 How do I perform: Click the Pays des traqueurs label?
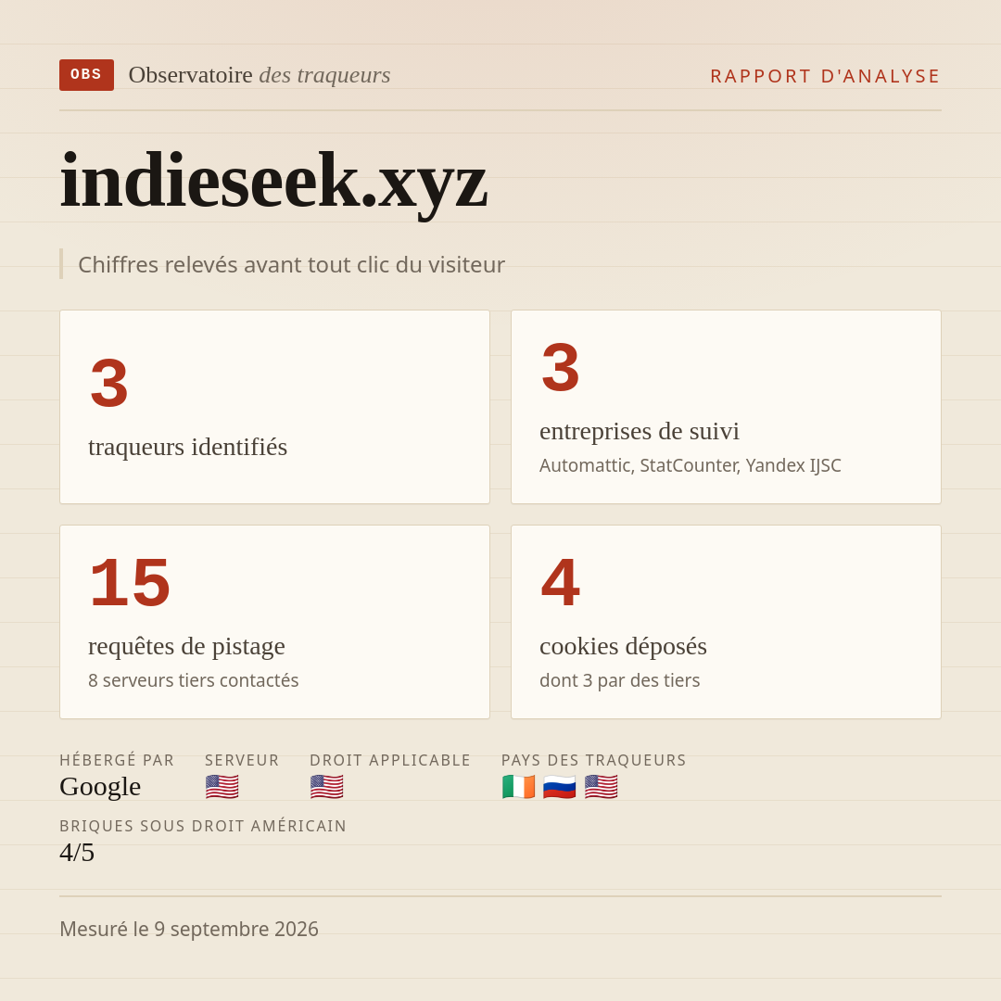click(594, 760)
